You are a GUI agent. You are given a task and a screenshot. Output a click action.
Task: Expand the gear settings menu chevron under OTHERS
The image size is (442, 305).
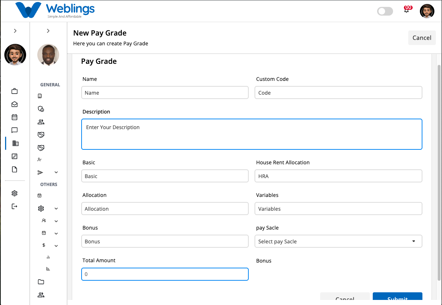56,209
